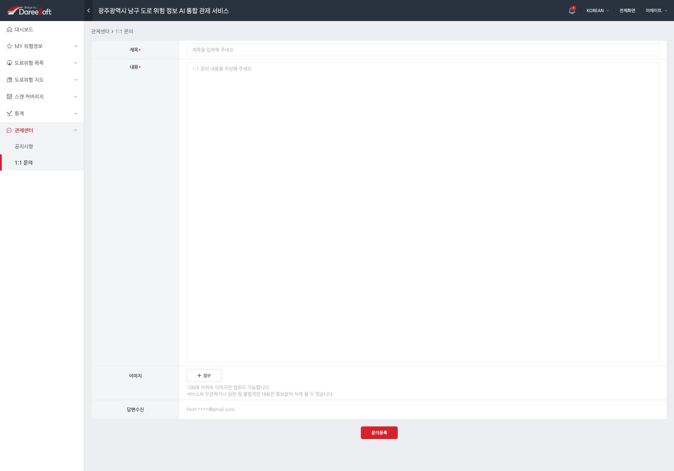The image size is (674, 471).
Task: Click the 첨부 attach image button
Action: click(204, 376)
